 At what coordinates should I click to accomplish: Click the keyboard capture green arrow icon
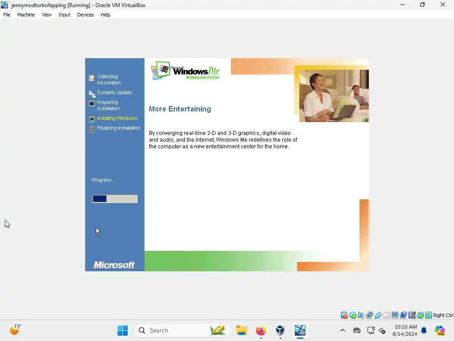[429, 315]
